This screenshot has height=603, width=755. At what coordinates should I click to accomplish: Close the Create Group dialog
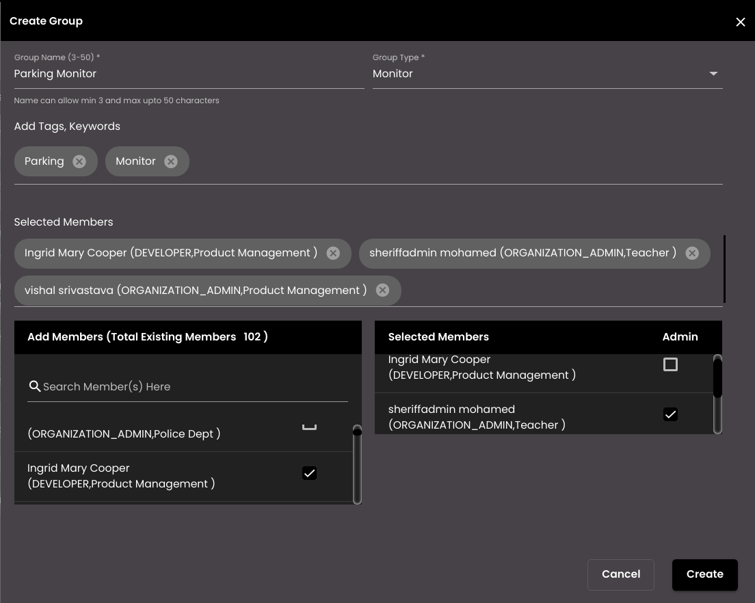740,22
